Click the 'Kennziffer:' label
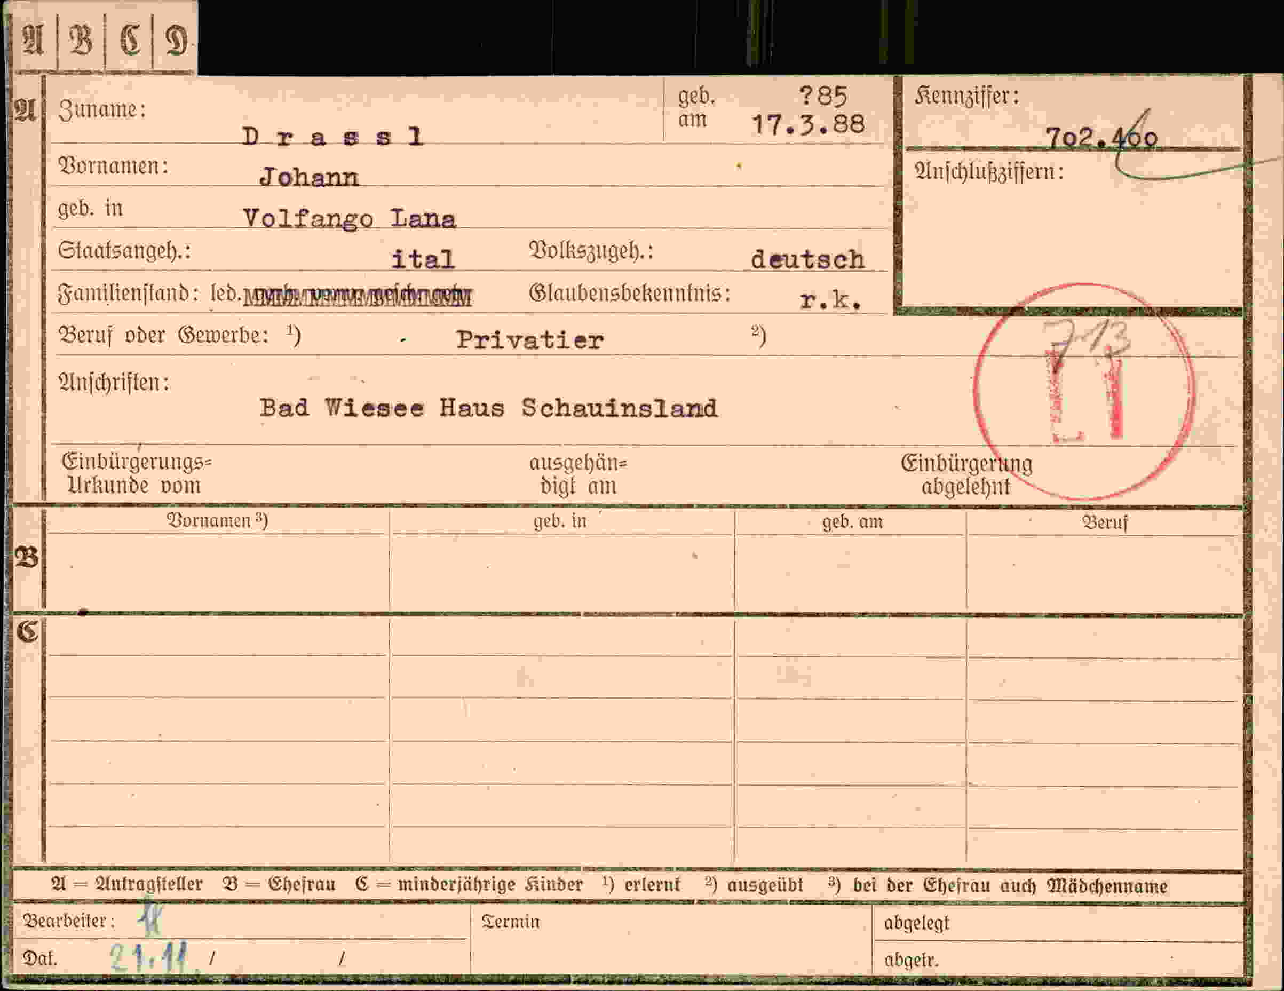This screenshot has width=1284, height=991. [x=966, y=96]
